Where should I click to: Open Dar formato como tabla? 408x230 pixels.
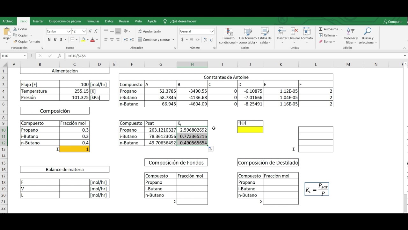click(x=248, y=36)
